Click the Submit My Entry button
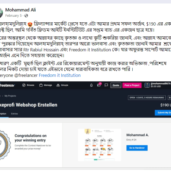The height and width of the screenshot is (171, 171). [163, 113]
